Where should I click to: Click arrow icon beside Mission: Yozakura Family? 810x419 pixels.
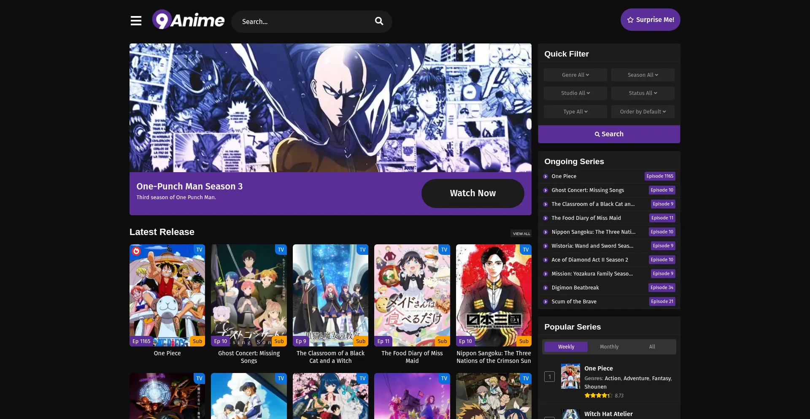[x=545, y=274]
